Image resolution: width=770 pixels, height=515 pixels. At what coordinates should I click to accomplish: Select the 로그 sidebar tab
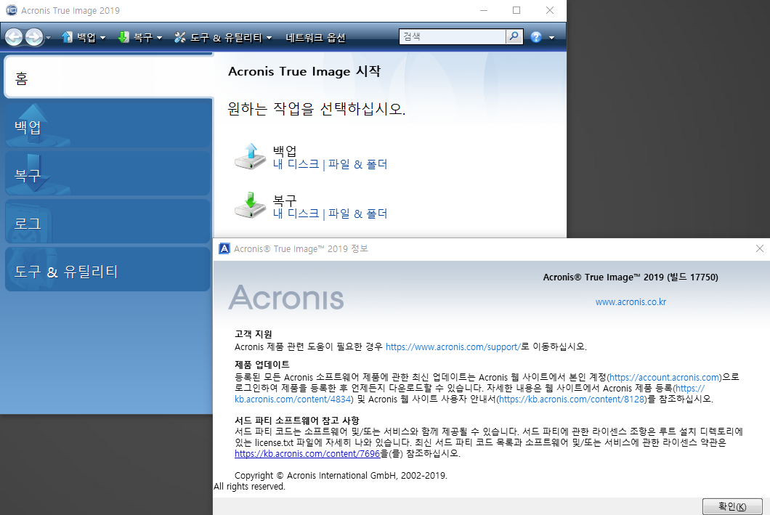tap(108, 222)
